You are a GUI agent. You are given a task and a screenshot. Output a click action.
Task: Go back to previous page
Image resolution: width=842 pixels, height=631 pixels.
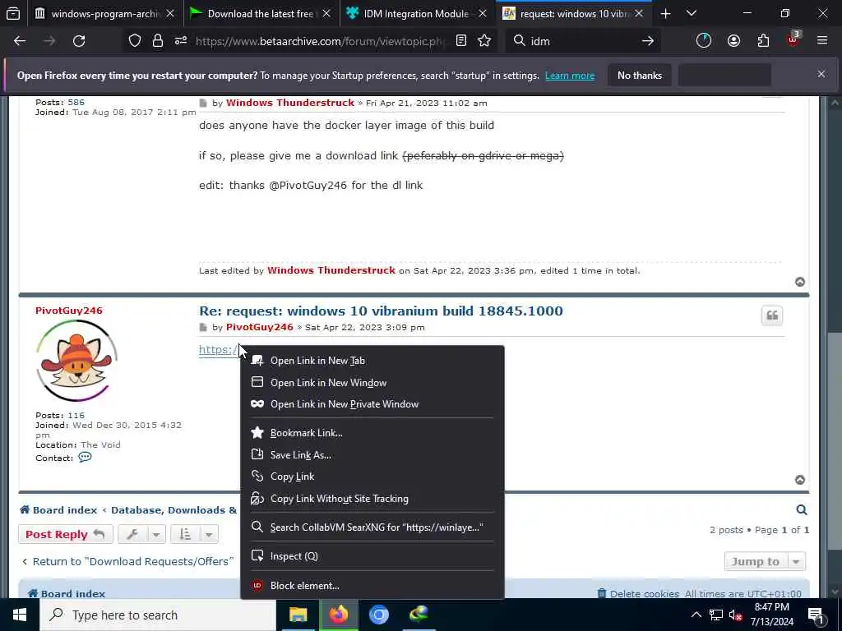(20, 41)
